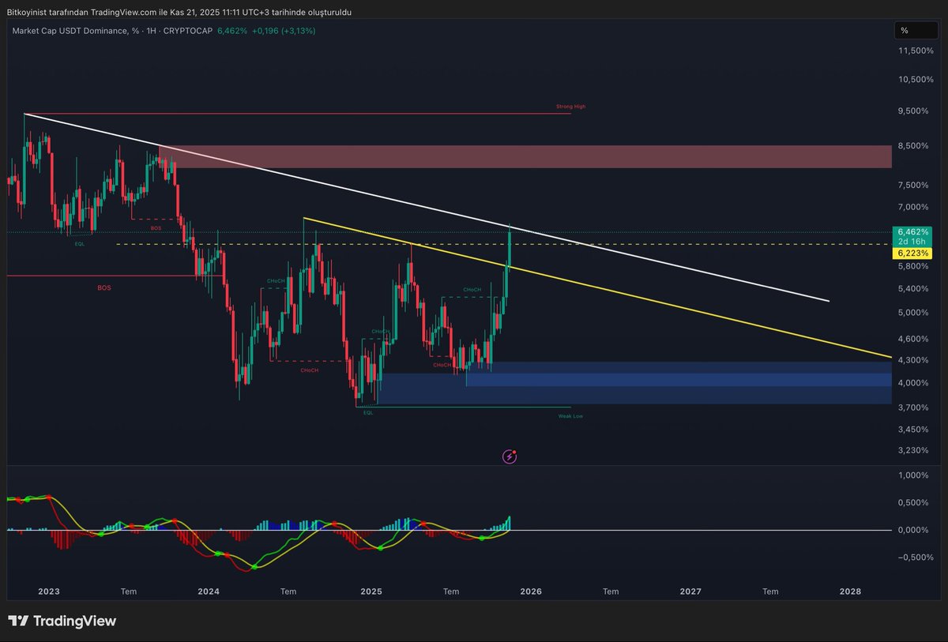Select the "Strong High" annotation on the chart

pyautogui.click(x=570, y=106)
